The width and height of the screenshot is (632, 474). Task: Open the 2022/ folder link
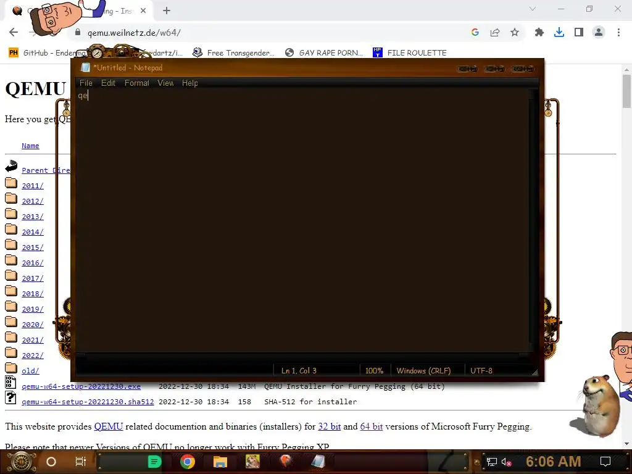[33, 355]
